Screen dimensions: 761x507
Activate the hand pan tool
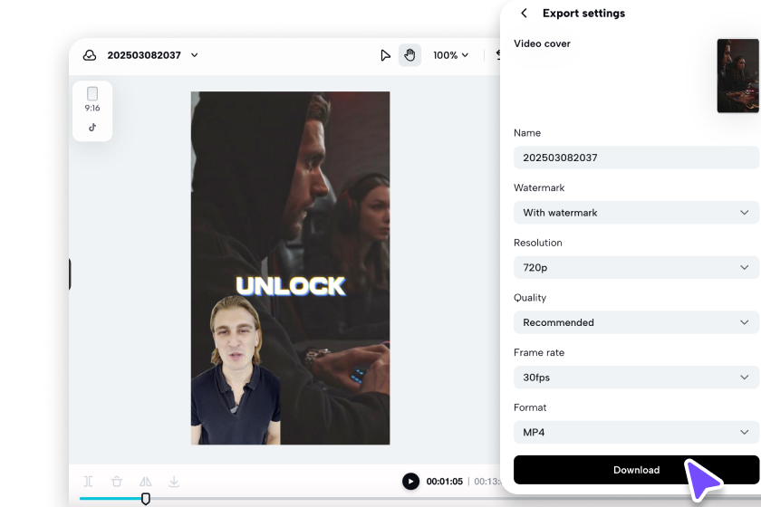(409, 55)
